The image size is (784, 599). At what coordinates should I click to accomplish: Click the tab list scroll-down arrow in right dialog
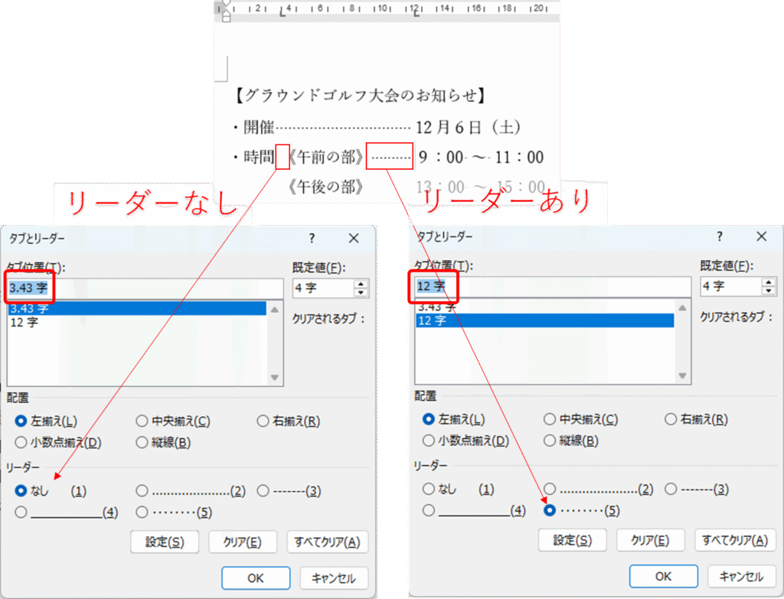[683, 376]
